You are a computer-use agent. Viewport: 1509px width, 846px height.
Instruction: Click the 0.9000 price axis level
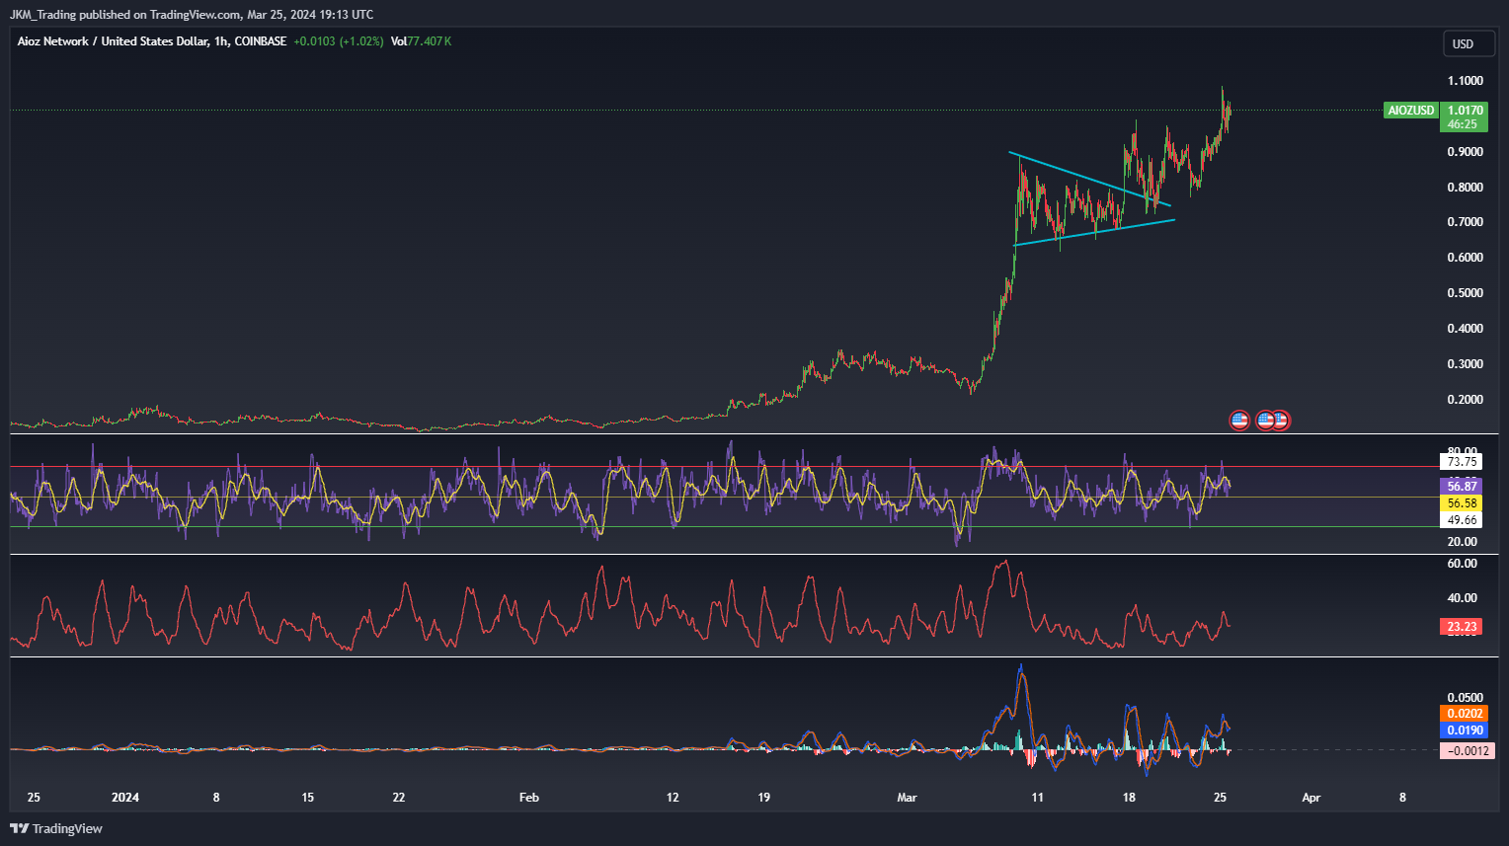[x=1465, y=152]
